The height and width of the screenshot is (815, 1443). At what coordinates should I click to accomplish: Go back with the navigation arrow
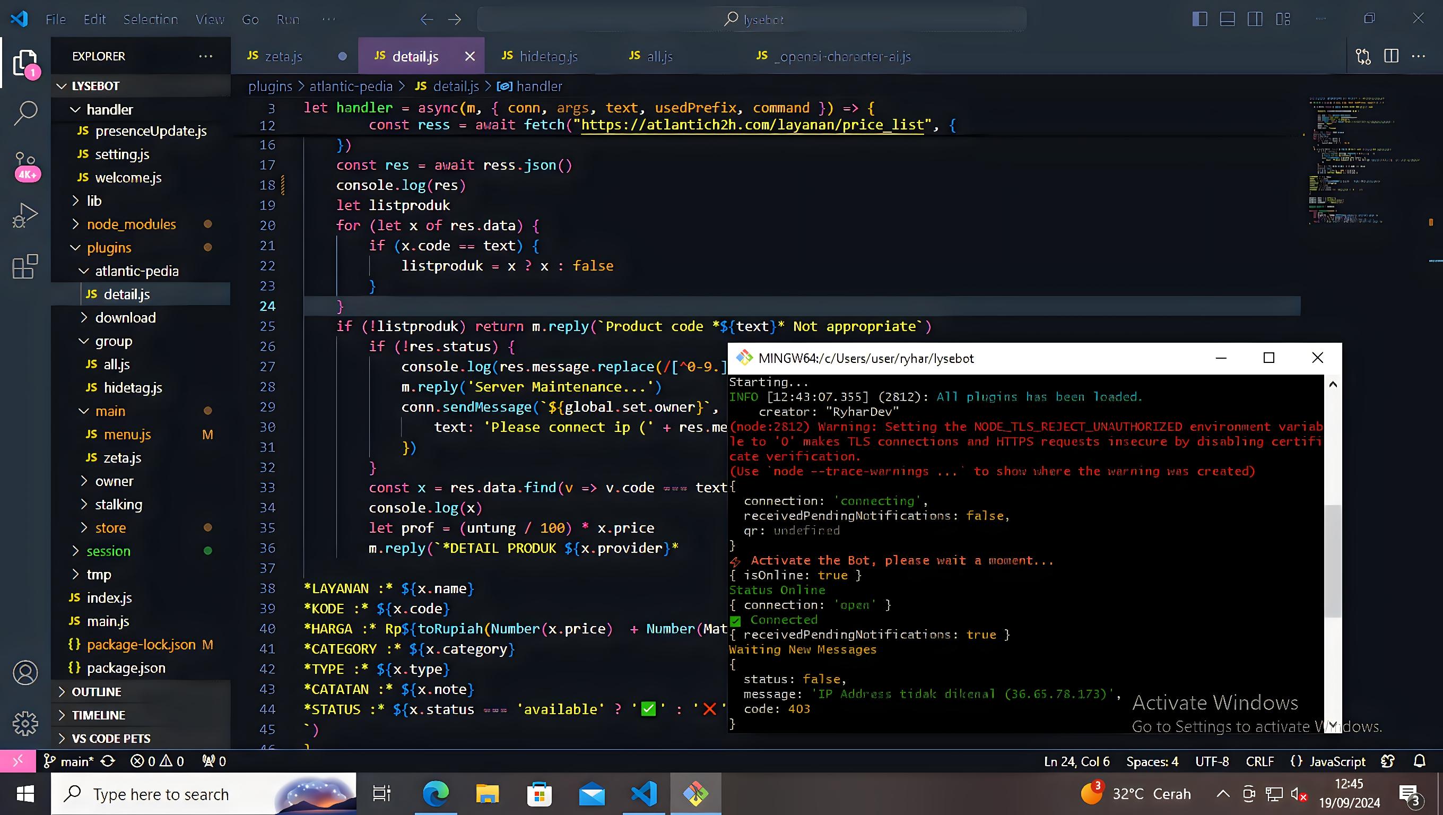(x=427, y=20)
